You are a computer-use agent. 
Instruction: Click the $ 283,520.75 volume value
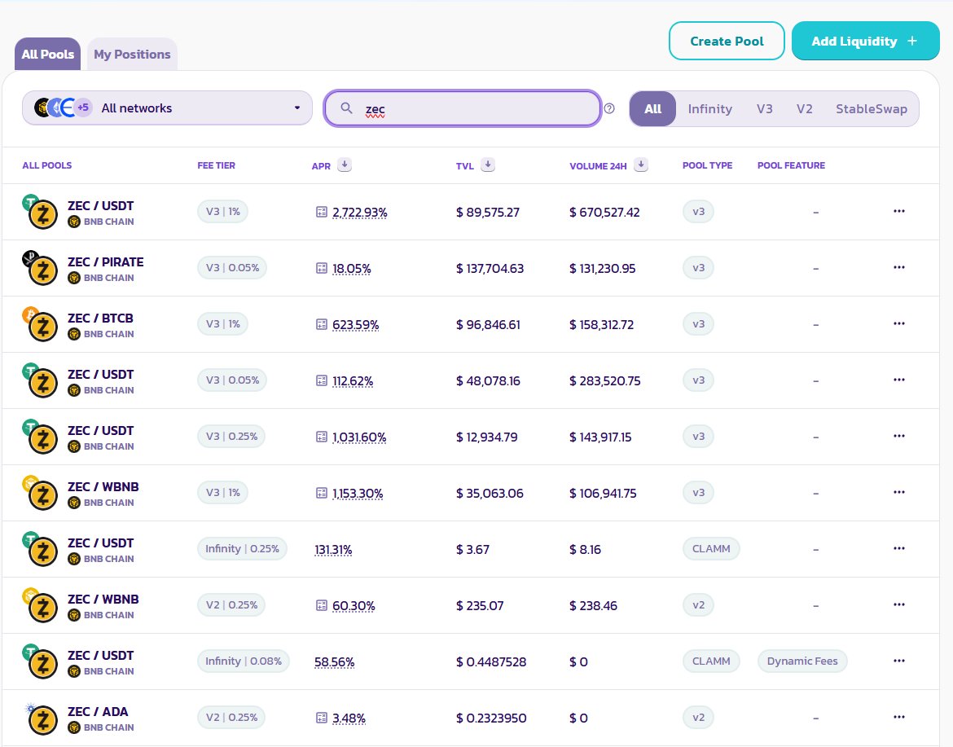tap(604, 380)
